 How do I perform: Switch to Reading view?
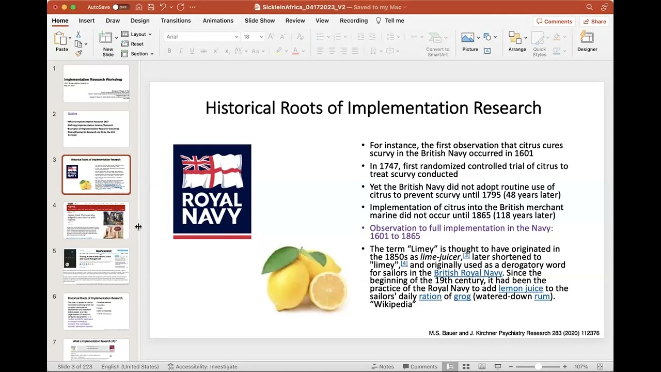point(482,367)
